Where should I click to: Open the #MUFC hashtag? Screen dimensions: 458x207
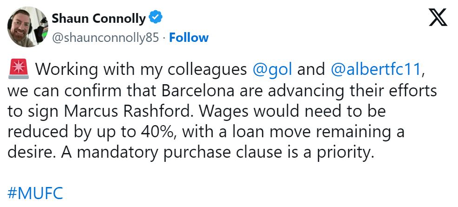35,194
